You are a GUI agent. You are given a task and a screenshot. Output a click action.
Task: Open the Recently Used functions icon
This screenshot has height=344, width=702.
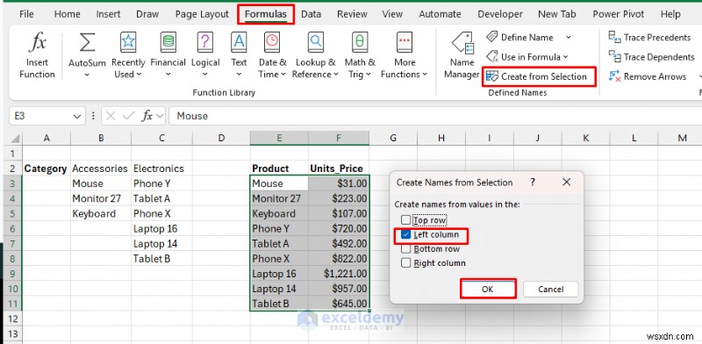tap(128, 42)
